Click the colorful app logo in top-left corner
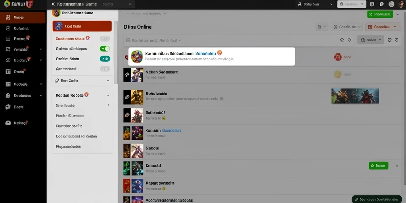This screenshot has height=203, width=406. pos(7,4)
